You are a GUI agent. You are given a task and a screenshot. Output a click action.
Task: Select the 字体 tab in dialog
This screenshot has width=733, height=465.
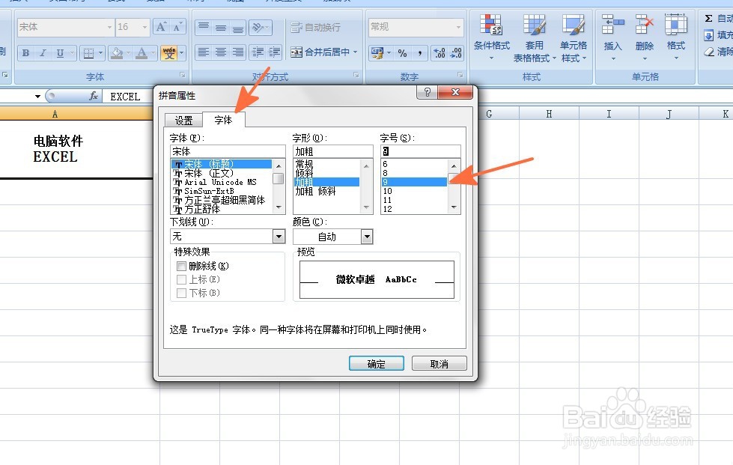click(x=223, y=120)
